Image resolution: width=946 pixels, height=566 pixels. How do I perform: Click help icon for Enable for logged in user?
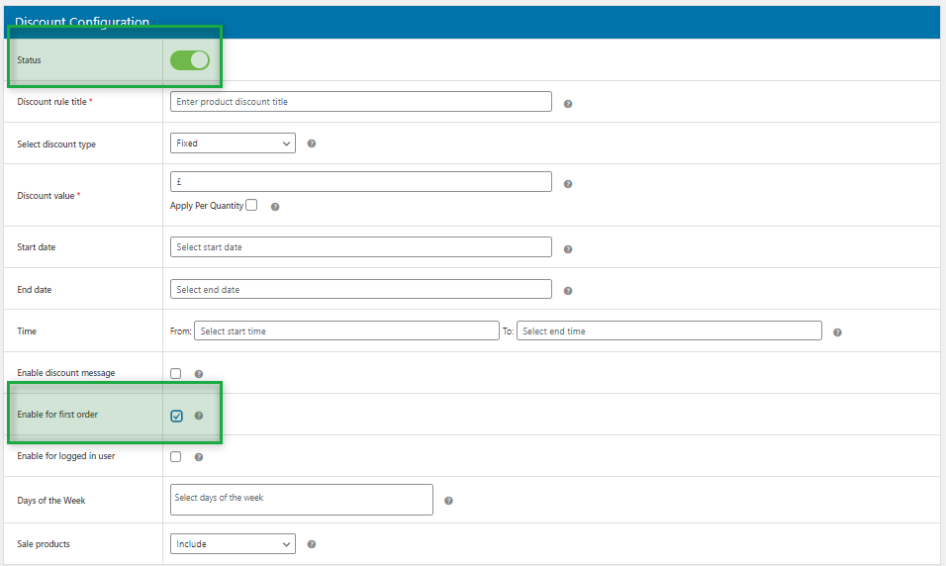coord(199,457)
